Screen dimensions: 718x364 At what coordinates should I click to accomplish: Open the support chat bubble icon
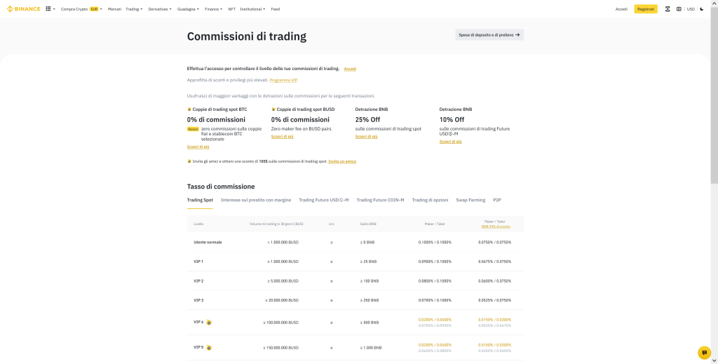pos(704,353)
